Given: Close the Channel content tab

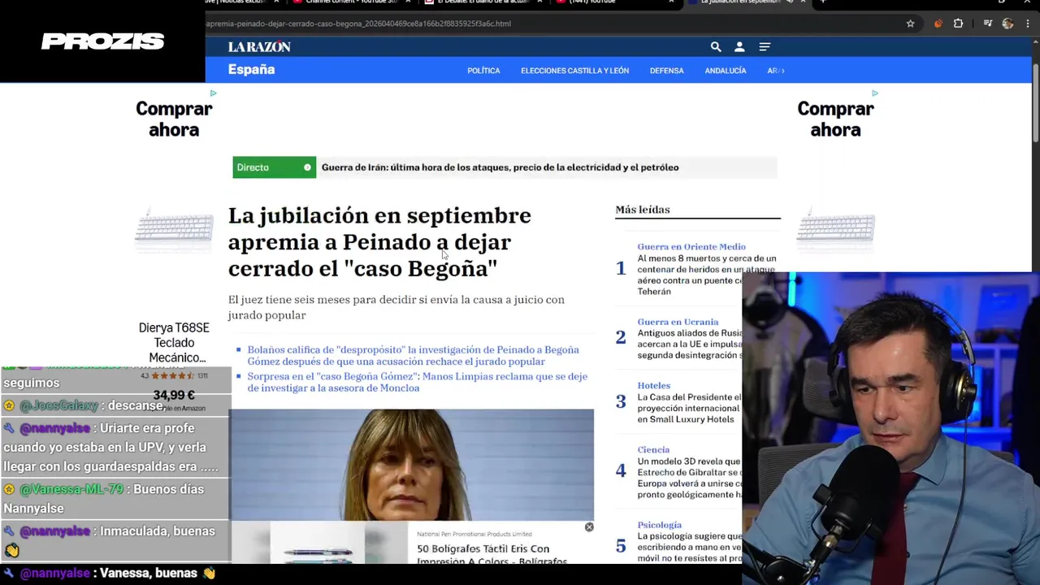Looking at the screenshot, I should point(409,2).
